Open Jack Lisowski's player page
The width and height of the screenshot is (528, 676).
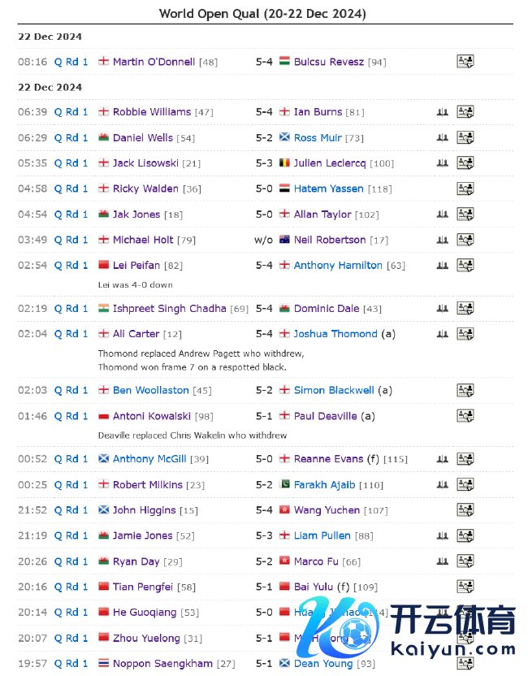click(145, 163)
